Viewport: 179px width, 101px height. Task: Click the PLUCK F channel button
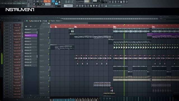17,42
